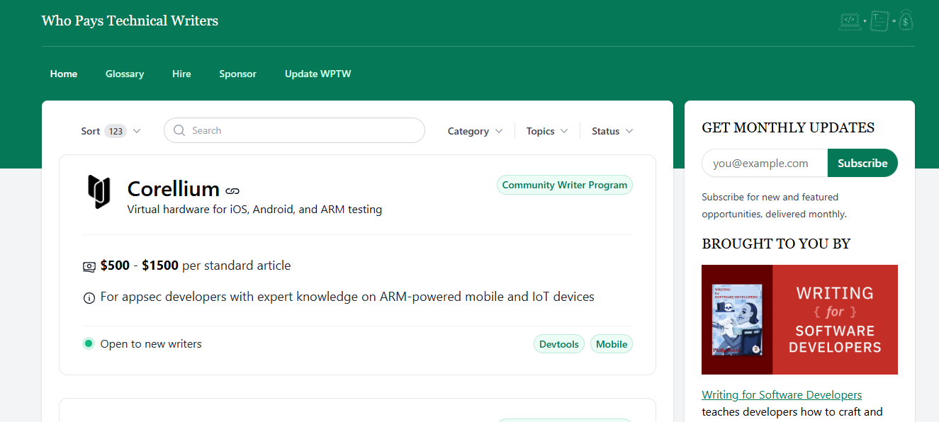This screenshot has width=939, height=422.
Task: Open Writing for Software Developers link
Action: click(782, 395)
